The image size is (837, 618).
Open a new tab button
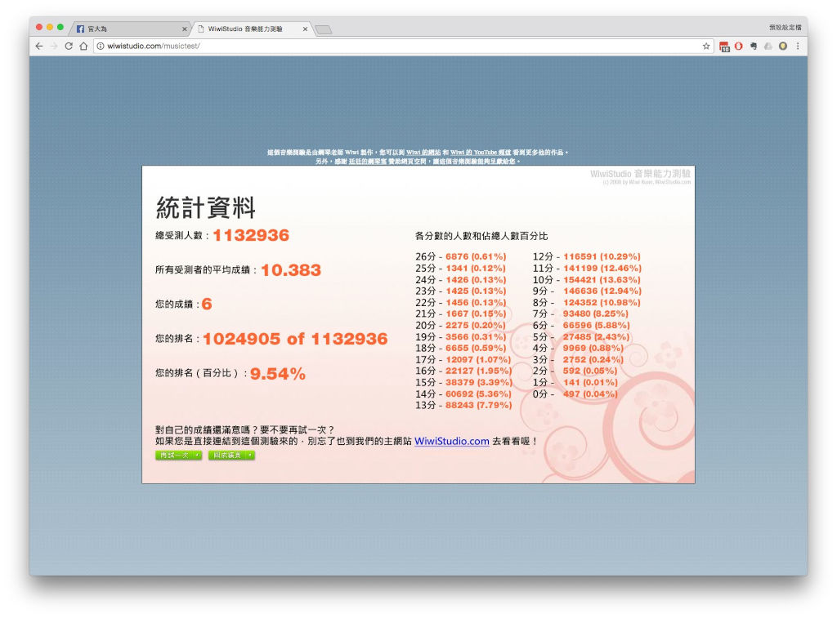click(x=324, y=30)
